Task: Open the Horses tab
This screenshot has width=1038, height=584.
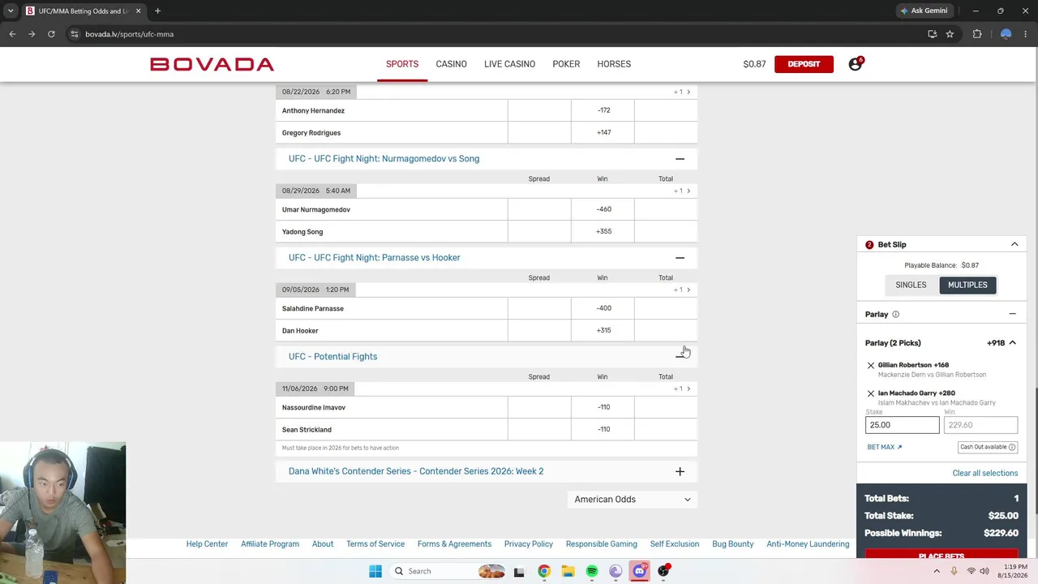Action: 614,64
